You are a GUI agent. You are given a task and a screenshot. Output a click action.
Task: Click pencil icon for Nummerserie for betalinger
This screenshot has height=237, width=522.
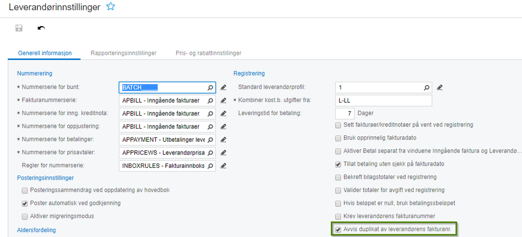223,140
